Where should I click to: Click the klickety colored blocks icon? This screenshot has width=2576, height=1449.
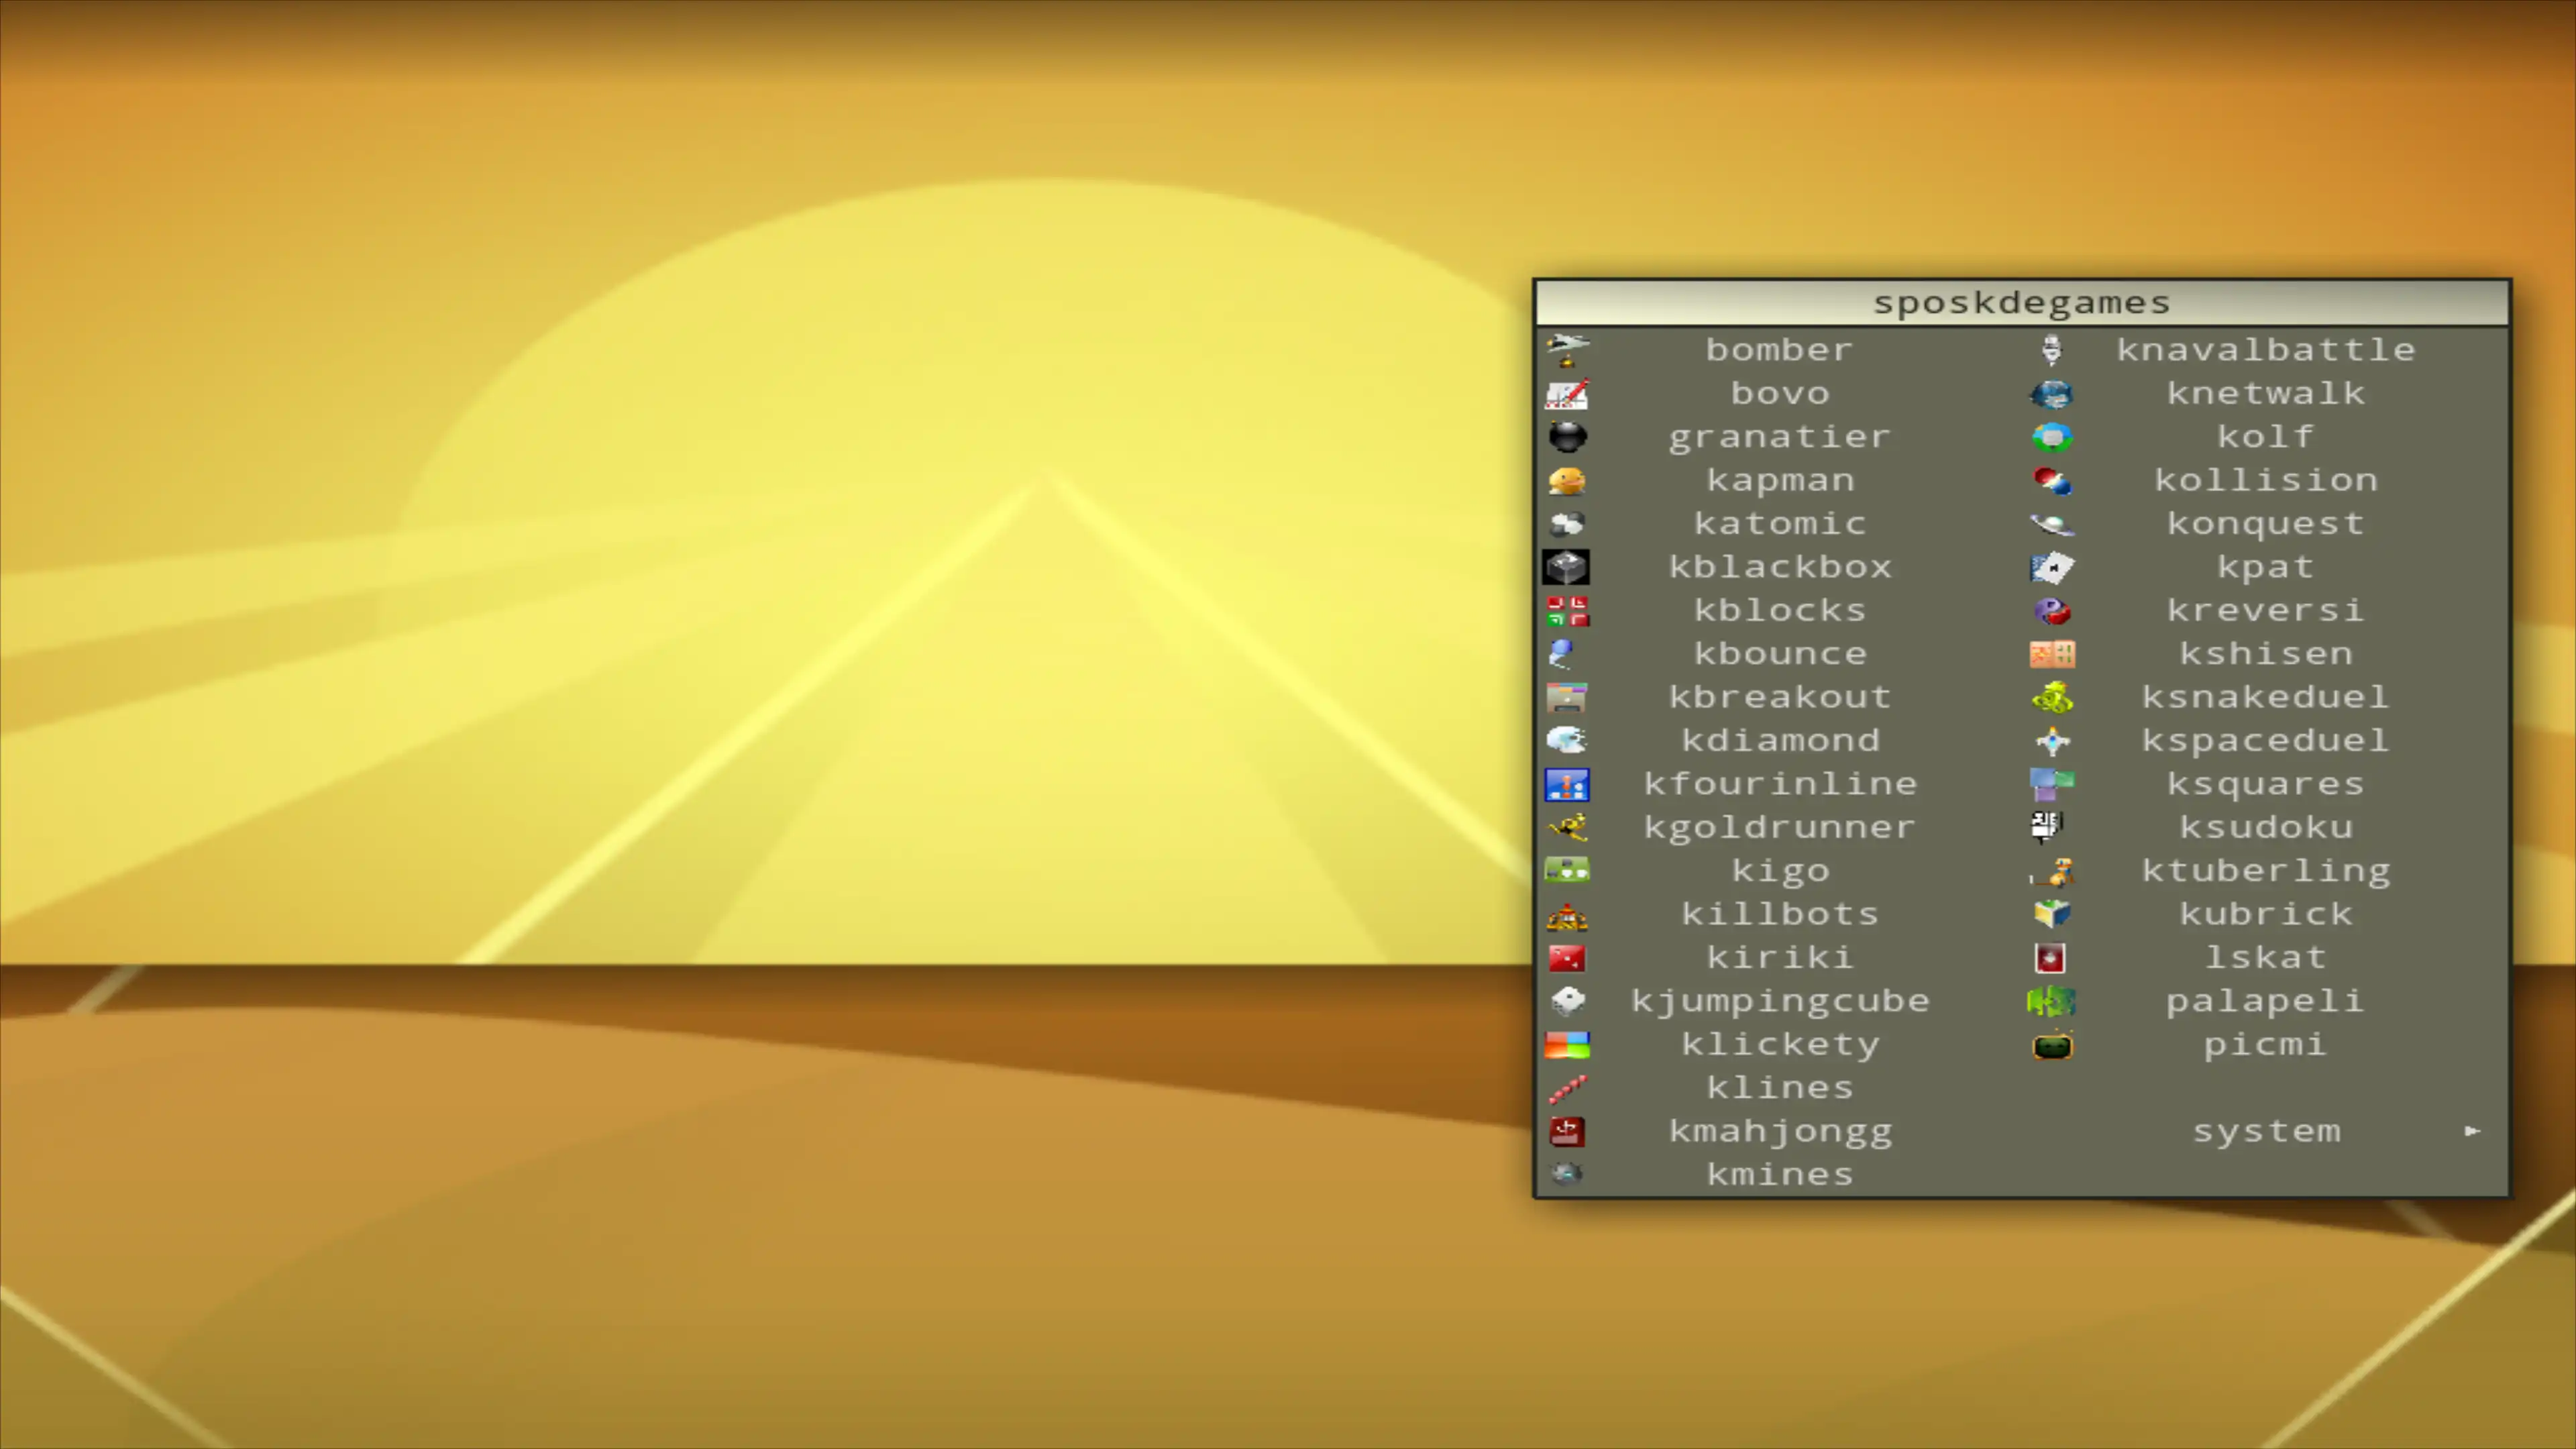pyautogui.click(x=1567, y=1045)
